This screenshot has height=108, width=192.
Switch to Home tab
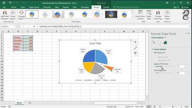click(13, 7)
